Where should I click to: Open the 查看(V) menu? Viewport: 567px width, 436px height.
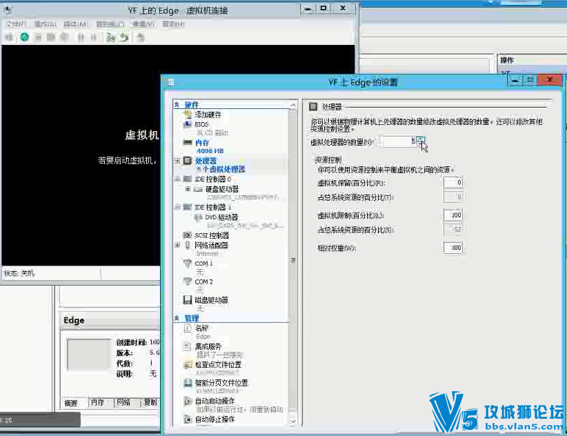[143, 24]
